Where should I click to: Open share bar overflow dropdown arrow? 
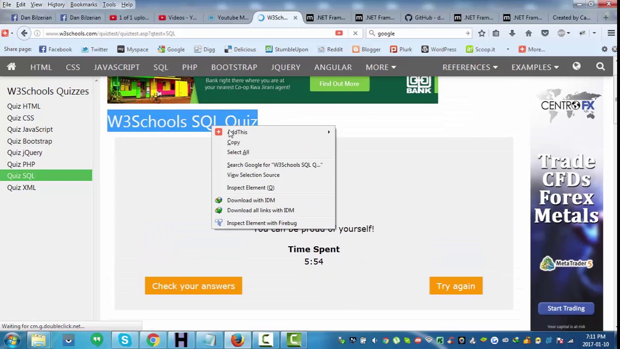(508, 49)
